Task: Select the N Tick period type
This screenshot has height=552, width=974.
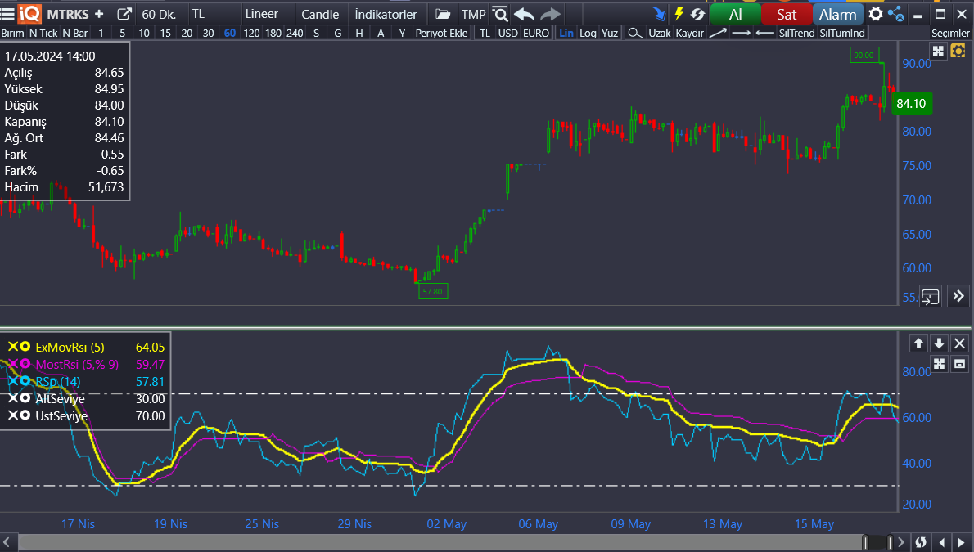Action: coord(43,33)
